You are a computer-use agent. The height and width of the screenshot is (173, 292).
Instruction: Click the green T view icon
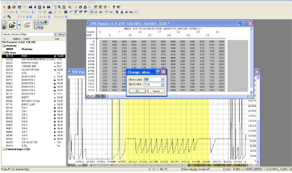point(105,7)
